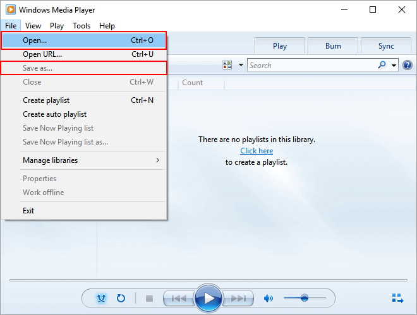Toggle repeat mode button
The height and width of the screenshot is (315, 417).
pyautogui.click(x=121, y=298)
